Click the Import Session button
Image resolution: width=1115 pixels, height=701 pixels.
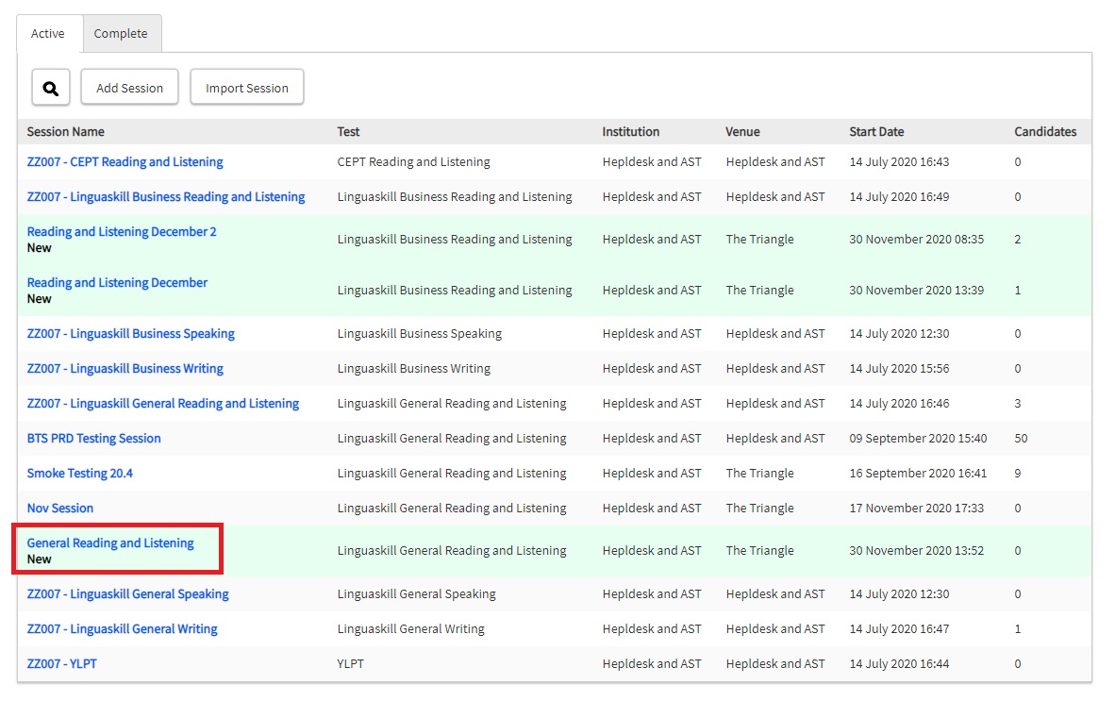point(247,88)
